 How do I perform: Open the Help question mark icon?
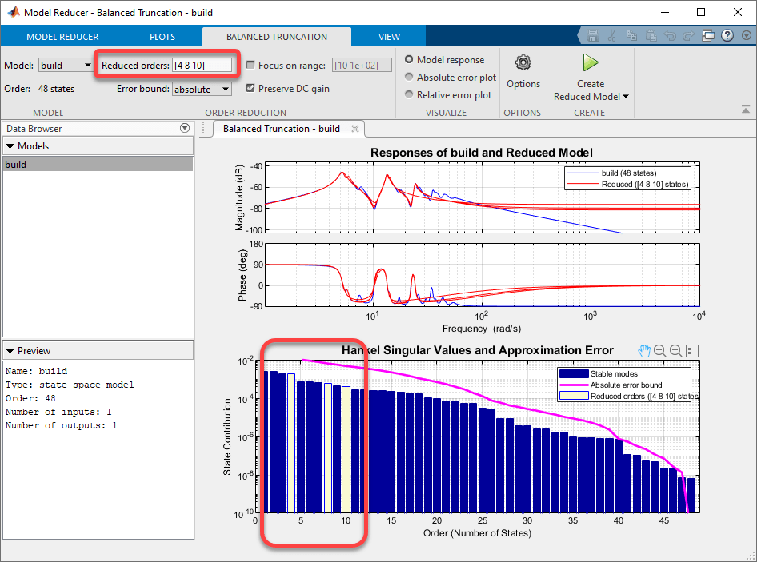pyautogui.click(x=727, y=36)
